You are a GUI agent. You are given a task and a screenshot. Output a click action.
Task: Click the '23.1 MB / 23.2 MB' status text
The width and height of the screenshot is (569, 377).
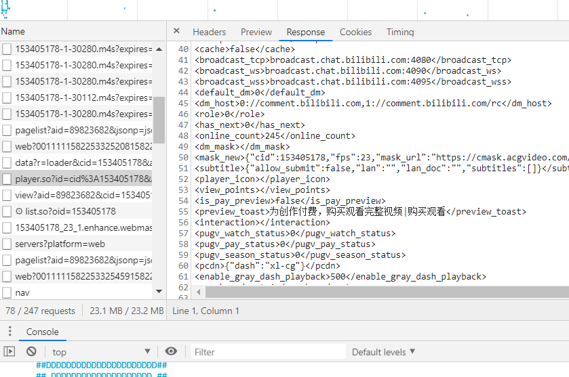pos(127,311)
